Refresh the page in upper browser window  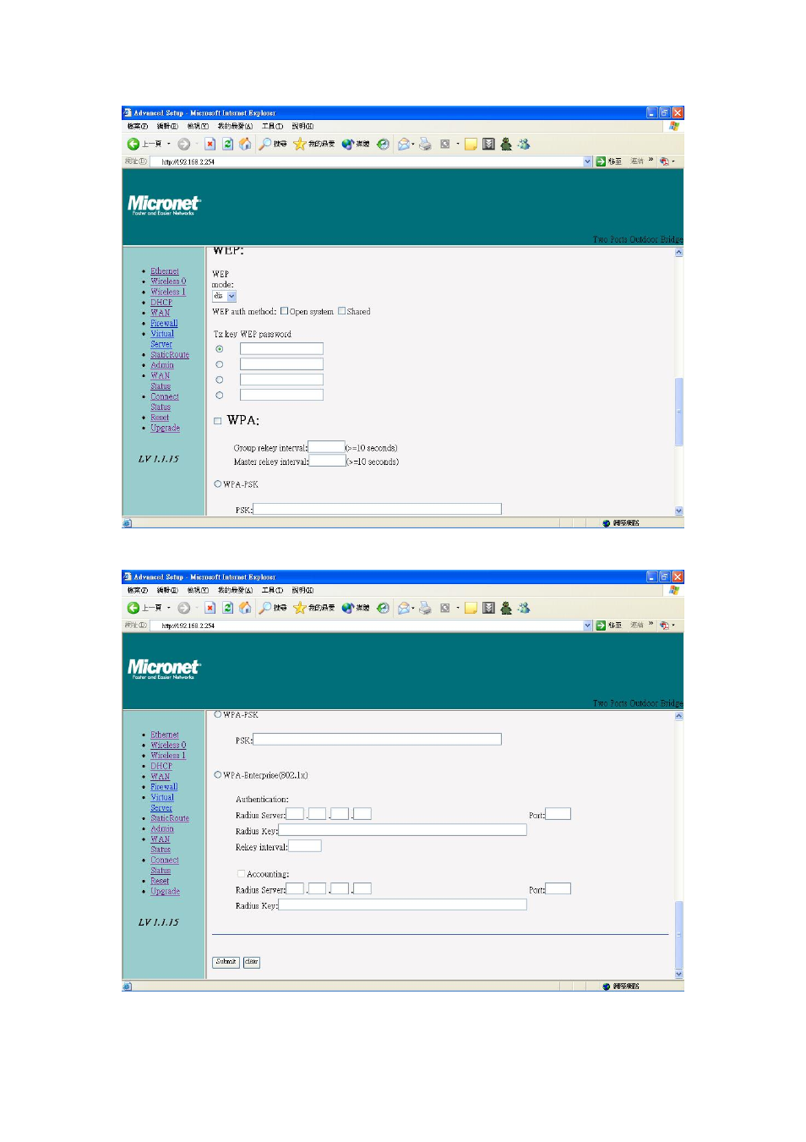pyautogui.click(x=227, y=145)
